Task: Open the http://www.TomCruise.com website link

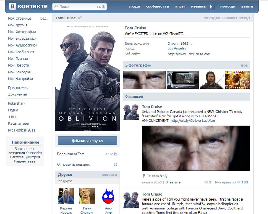Action: tap(189, 54)
